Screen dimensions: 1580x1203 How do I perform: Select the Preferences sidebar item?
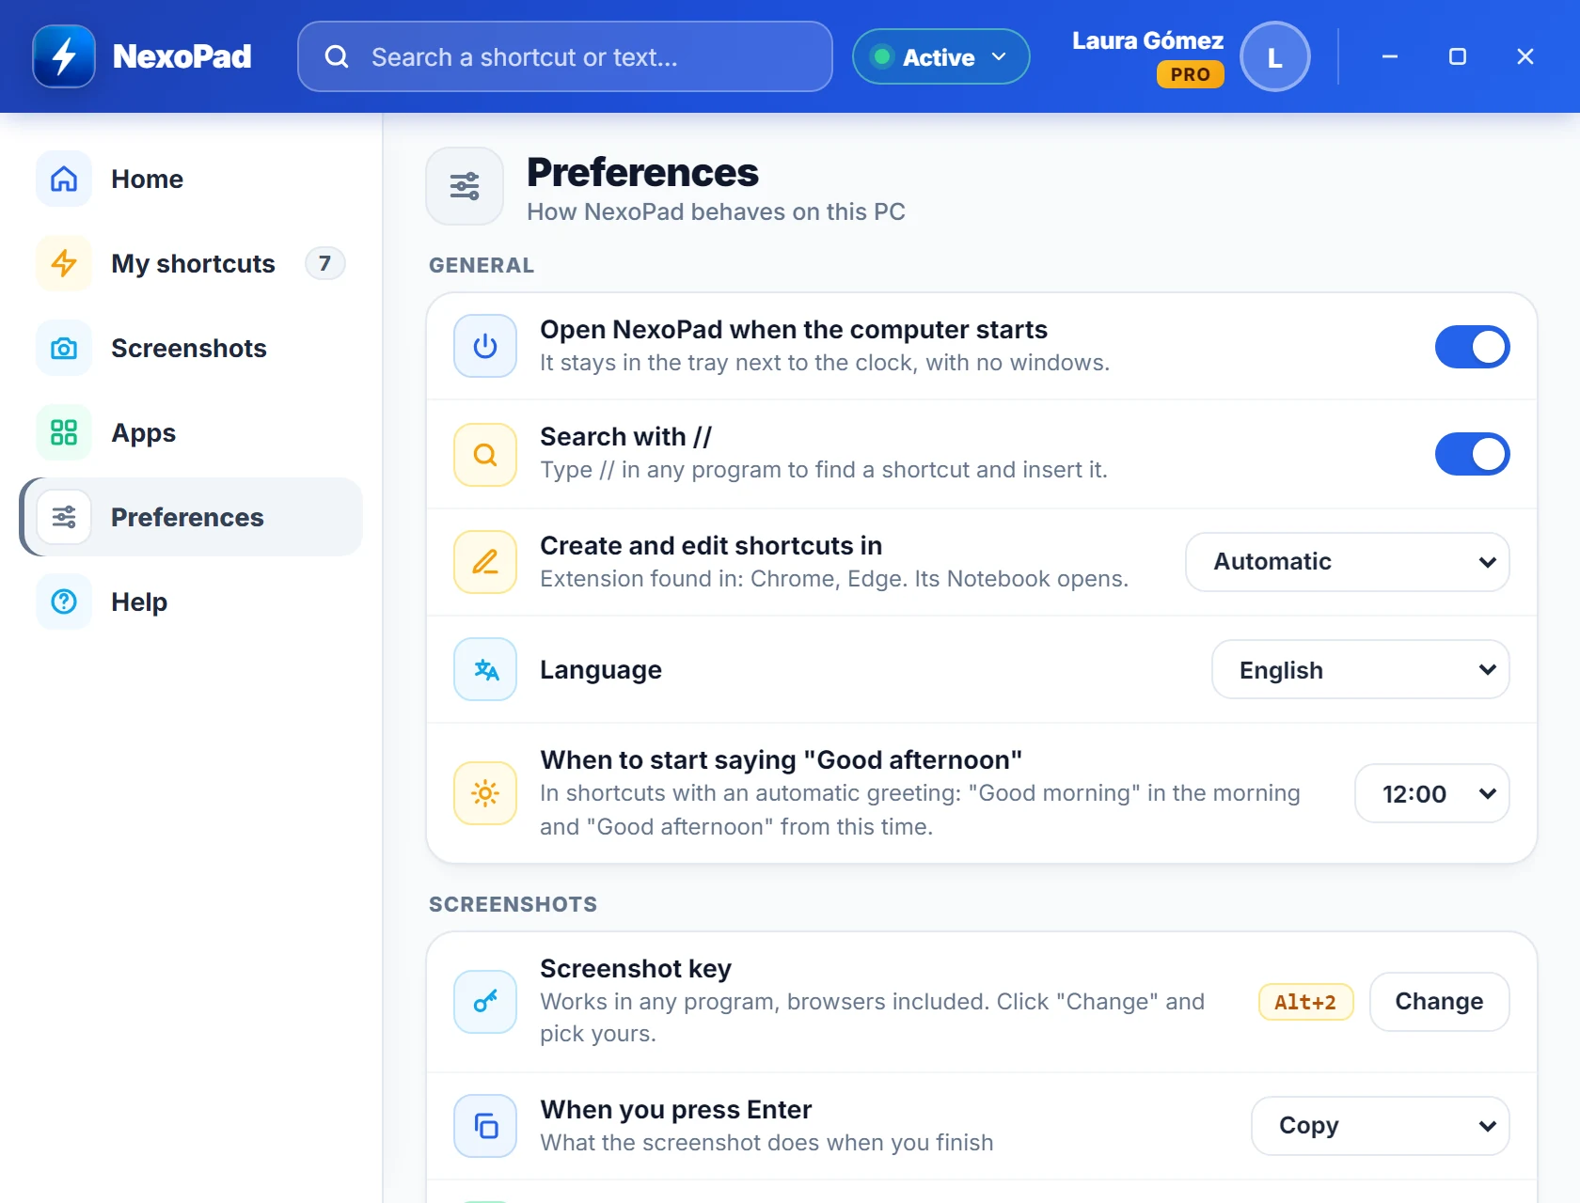coord(191,517)
